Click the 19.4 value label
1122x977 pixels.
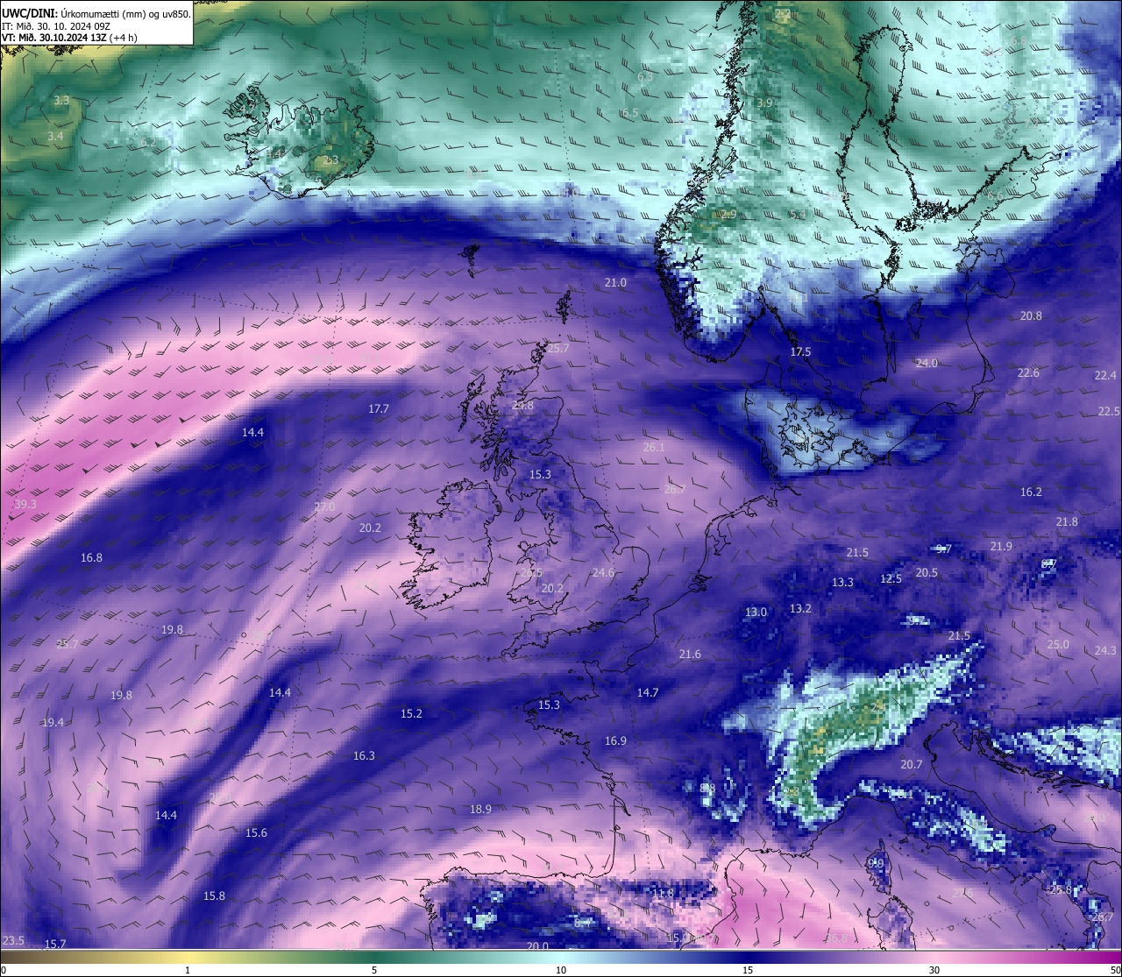(x=53, y=722)
